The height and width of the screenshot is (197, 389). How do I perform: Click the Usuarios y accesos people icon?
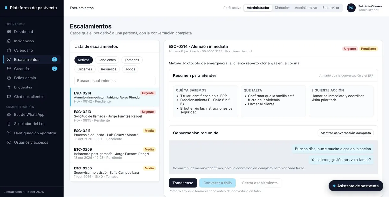click(9, 142)
